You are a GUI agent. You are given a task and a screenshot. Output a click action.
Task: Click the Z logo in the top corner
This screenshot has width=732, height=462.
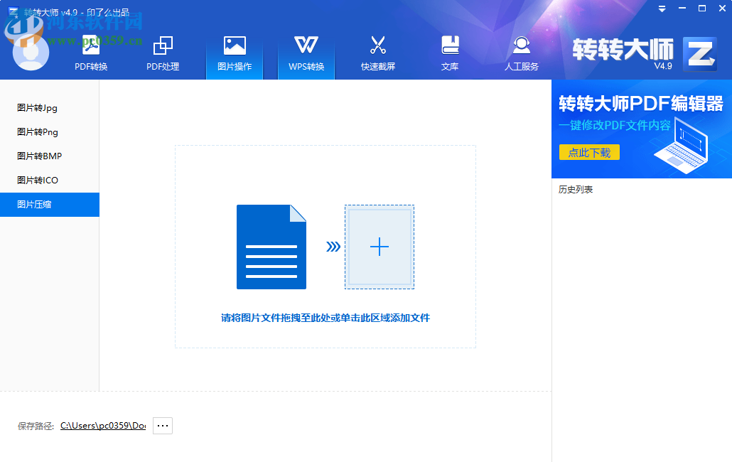[699, 53]
